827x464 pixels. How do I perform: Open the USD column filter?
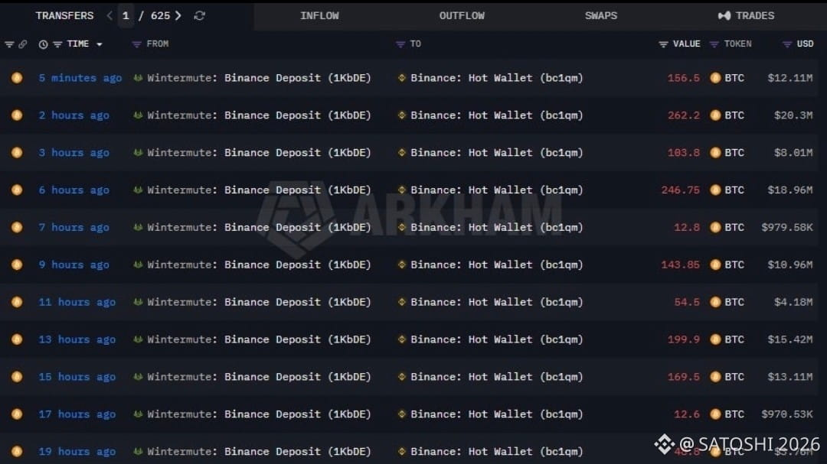tap(787, 44)
